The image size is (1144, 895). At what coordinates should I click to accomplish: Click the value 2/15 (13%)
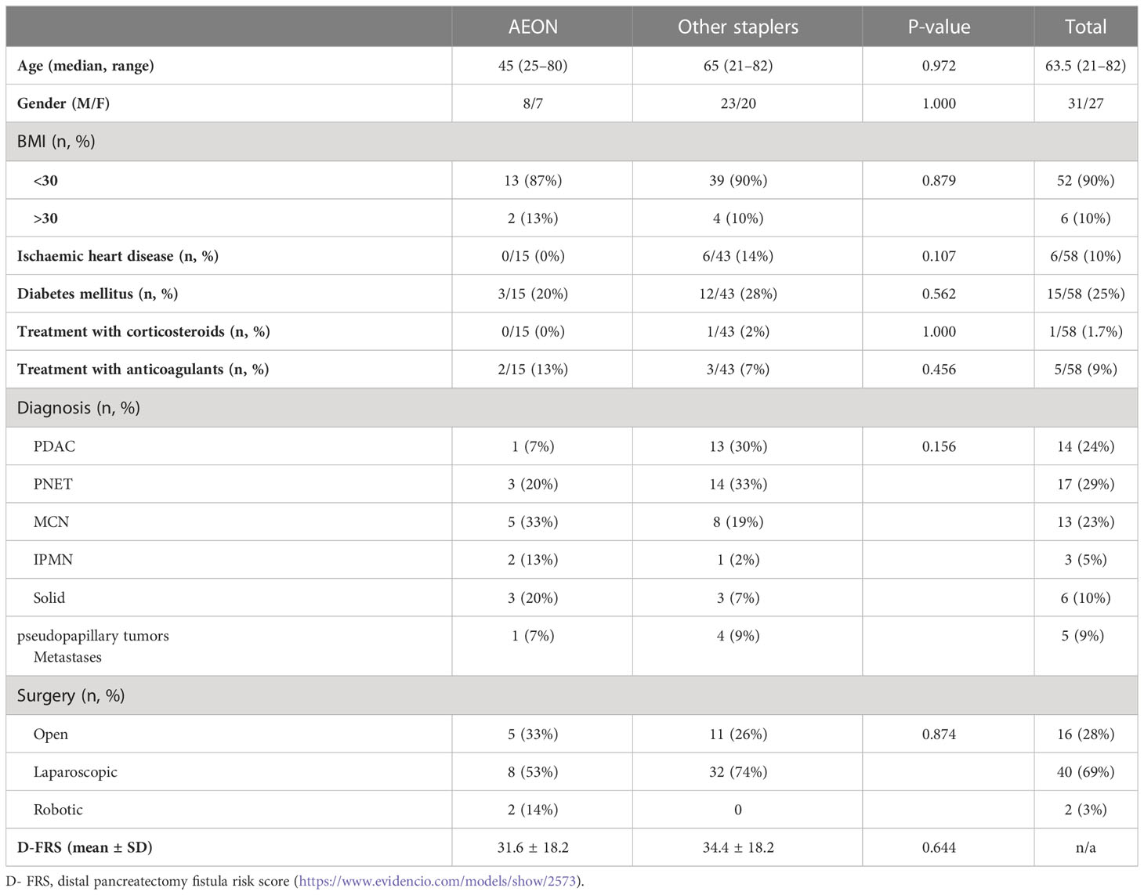[533, 370]
